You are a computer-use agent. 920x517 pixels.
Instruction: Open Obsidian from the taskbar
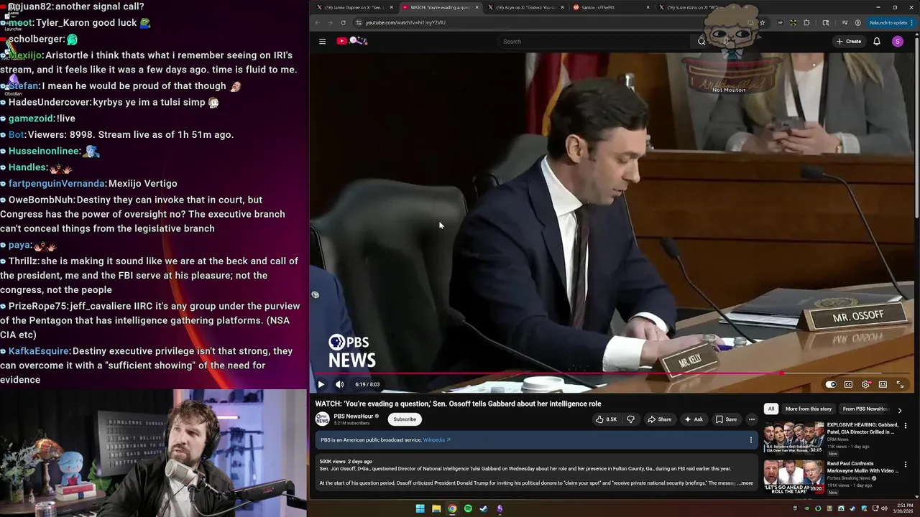pos(500,509)
